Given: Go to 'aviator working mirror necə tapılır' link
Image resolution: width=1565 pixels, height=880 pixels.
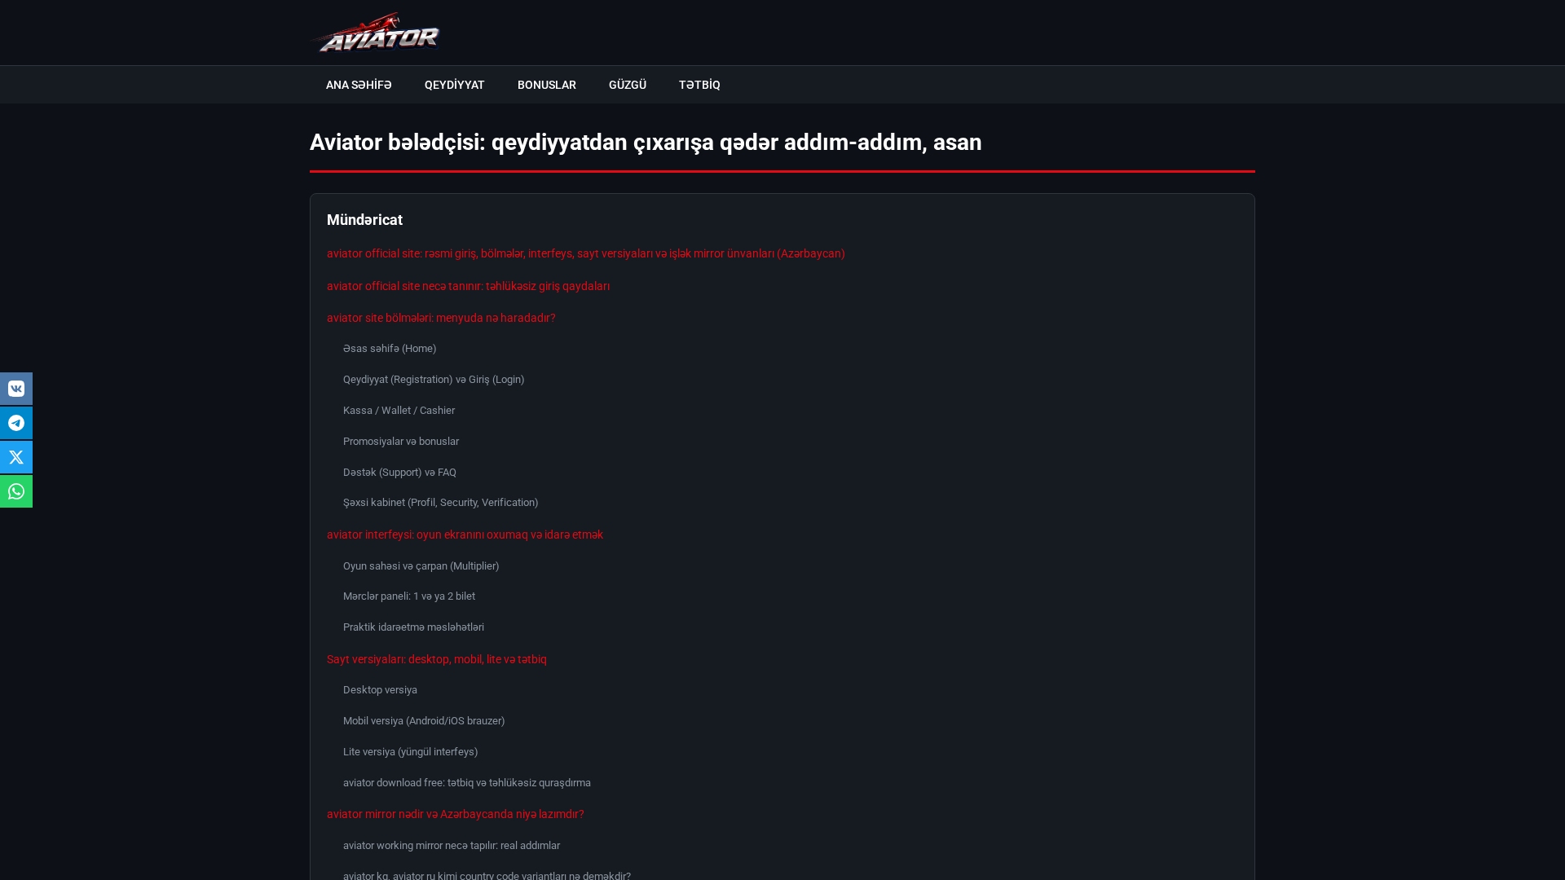Looking at the screenshot, I should click(x=452, y=846).
